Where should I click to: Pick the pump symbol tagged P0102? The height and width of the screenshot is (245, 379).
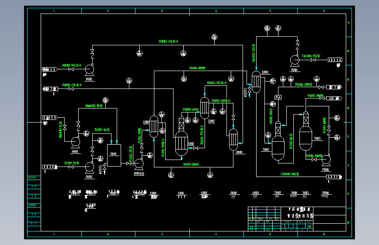[90, 167]
